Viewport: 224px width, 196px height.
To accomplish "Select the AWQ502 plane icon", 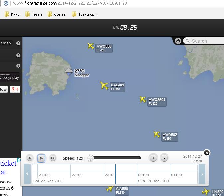I will tap(157, 134).
